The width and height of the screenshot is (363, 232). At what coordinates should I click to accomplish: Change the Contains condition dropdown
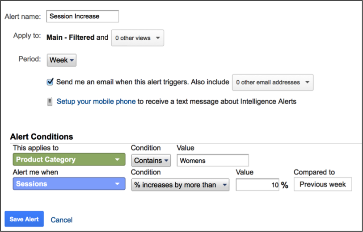point(151,160)
